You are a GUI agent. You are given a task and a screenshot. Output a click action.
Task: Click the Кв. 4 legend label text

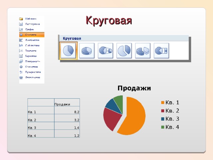172,127
